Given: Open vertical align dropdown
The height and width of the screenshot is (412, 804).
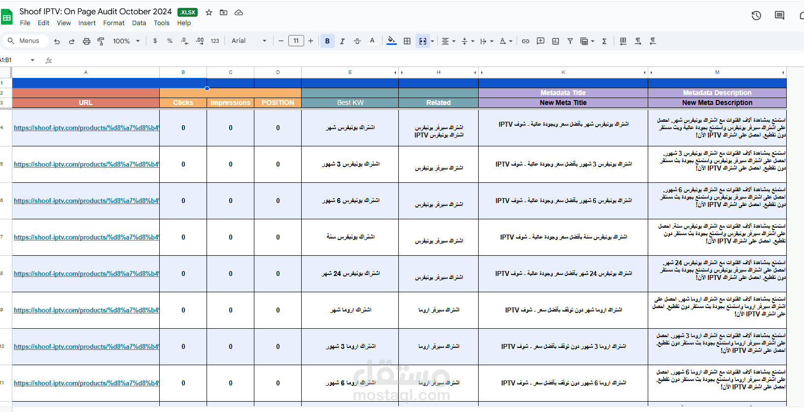Looking at the screenshot, I should 468,41.
